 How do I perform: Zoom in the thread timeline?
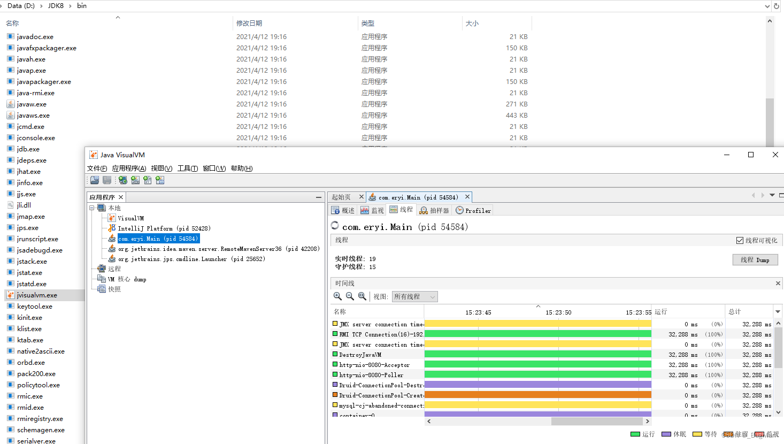pos(337,296)
